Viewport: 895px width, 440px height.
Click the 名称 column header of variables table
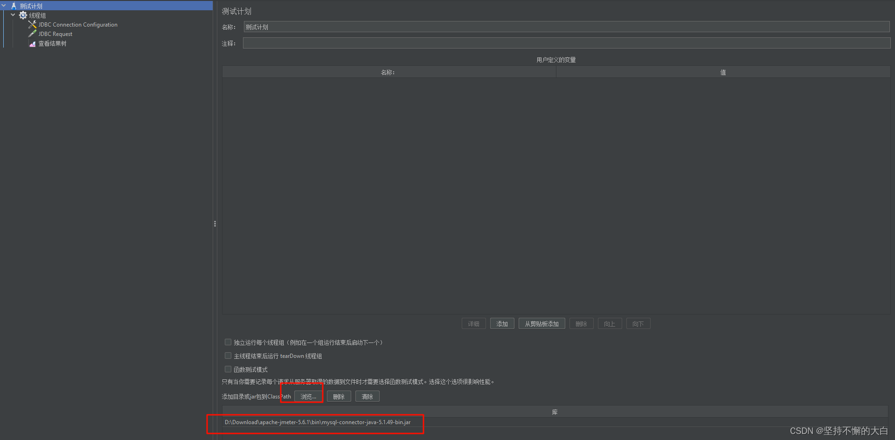point(389,72)
